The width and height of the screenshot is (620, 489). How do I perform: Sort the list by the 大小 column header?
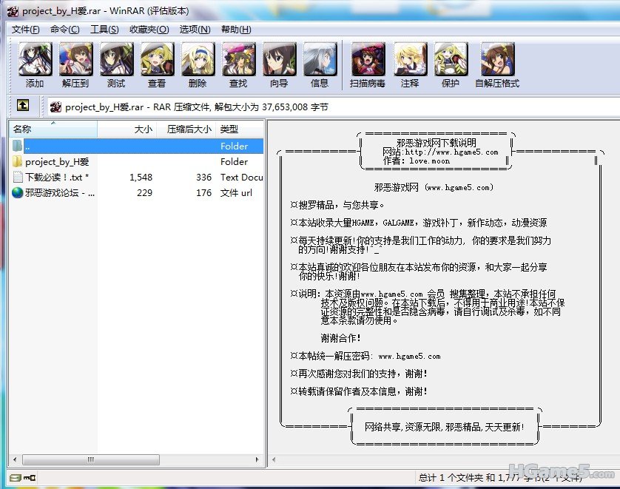[x=127, y=129]
